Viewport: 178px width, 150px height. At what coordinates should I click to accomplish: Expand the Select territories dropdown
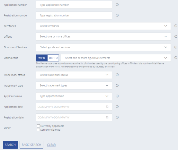coord(103,26)
